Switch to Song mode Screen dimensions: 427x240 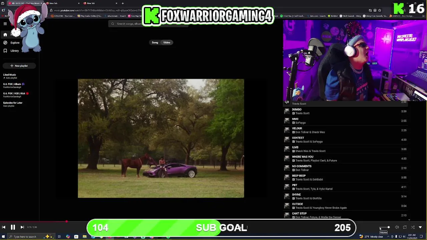point(155,43)
